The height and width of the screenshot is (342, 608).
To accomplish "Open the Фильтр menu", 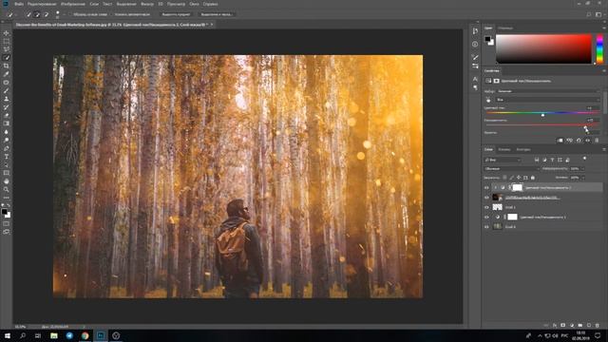I will coord(147,4).
